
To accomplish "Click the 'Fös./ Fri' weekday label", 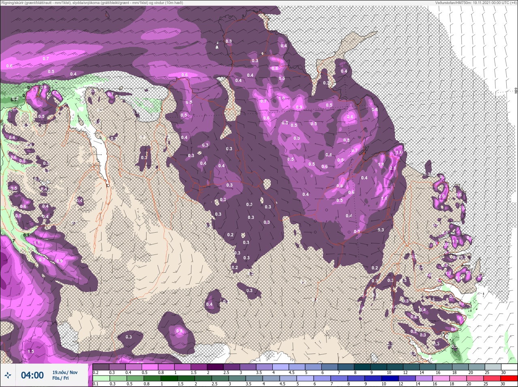I will [60, 378].
